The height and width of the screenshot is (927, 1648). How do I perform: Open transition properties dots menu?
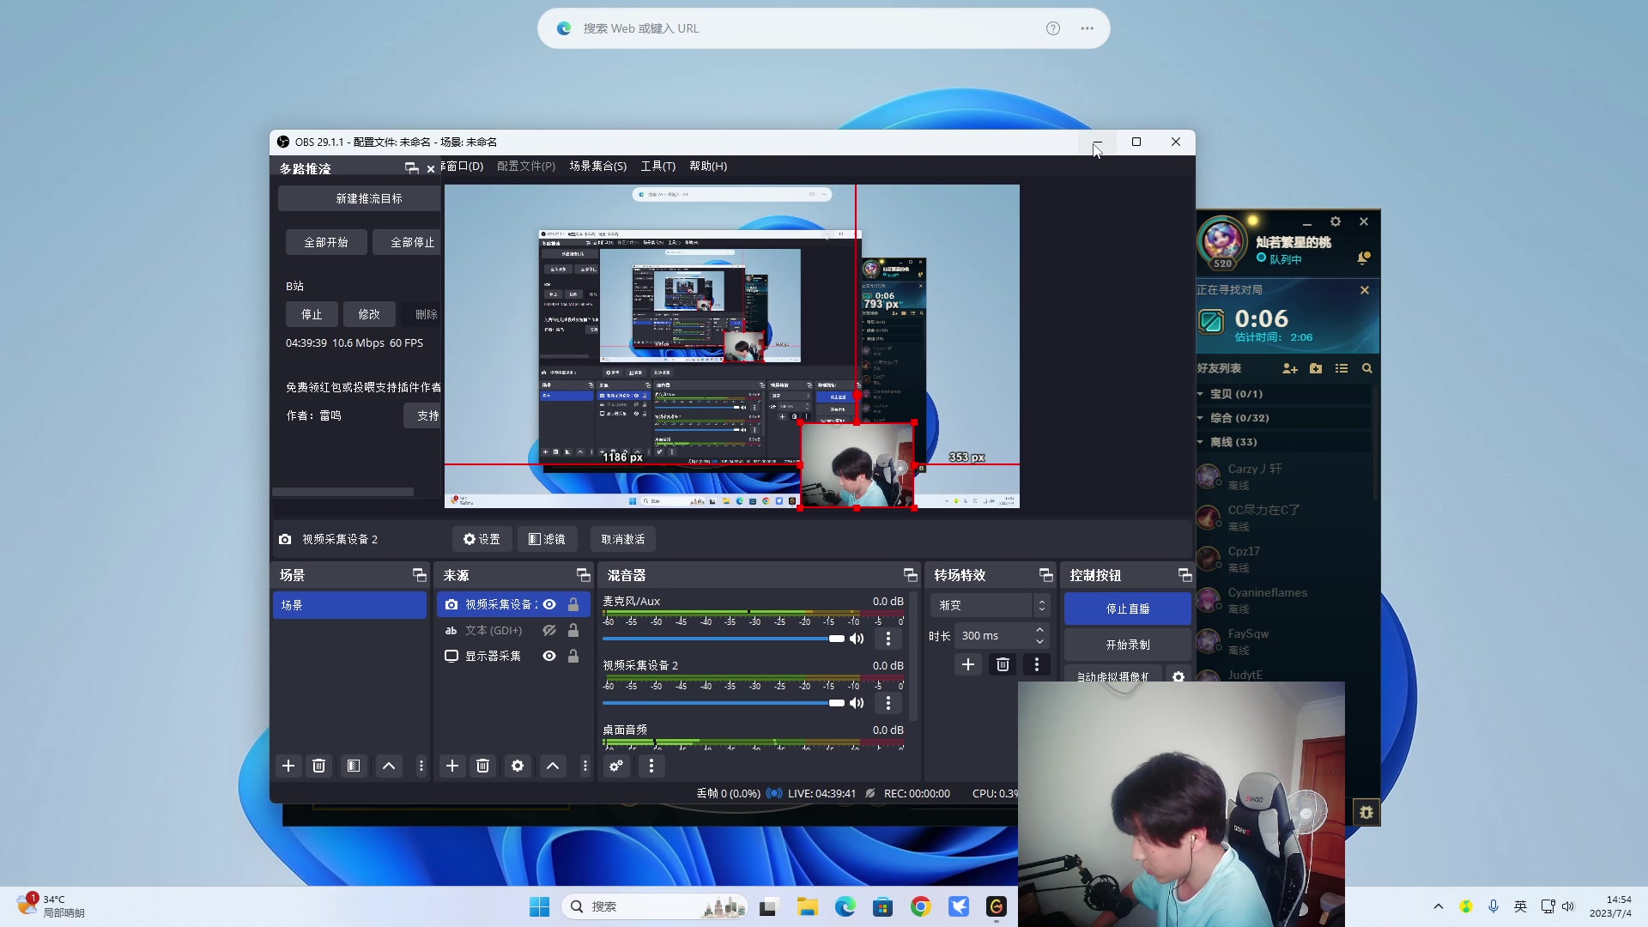click(1037, 664)
